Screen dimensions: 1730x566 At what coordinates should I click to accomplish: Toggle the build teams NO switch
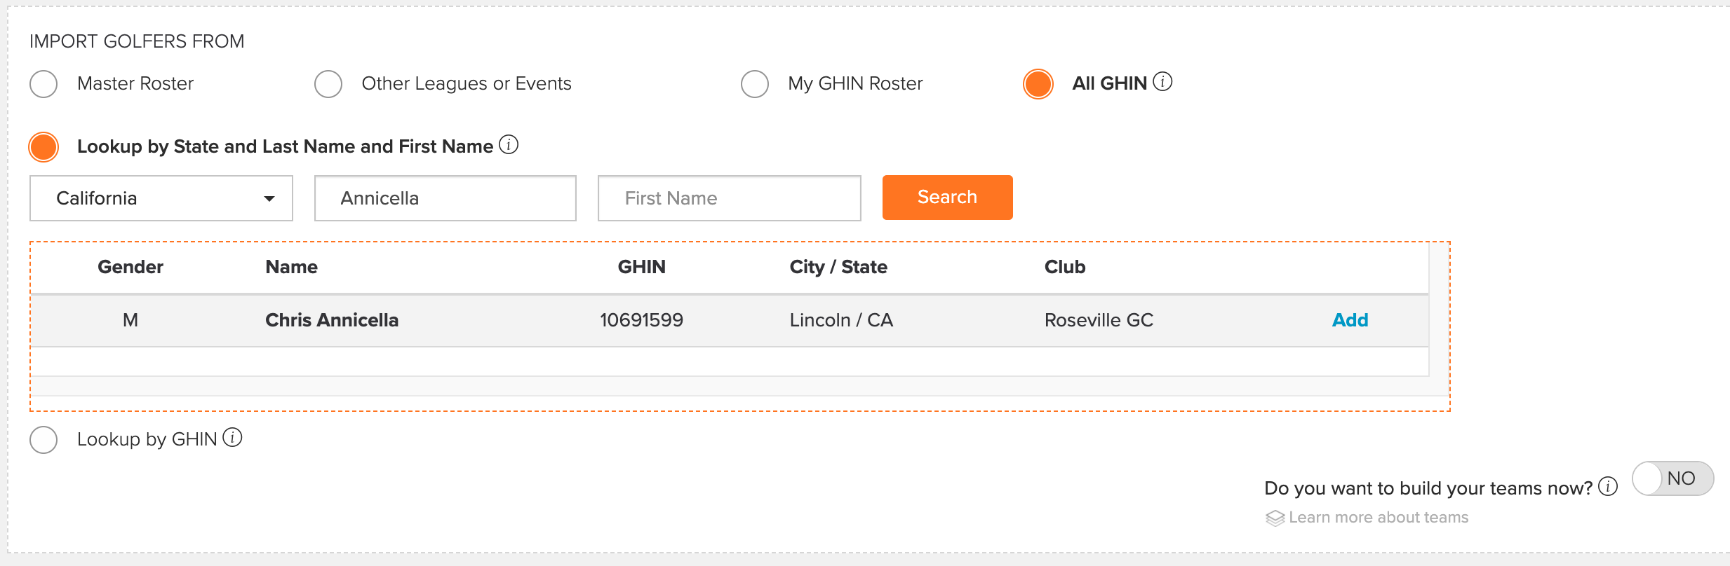(1673, 478)
